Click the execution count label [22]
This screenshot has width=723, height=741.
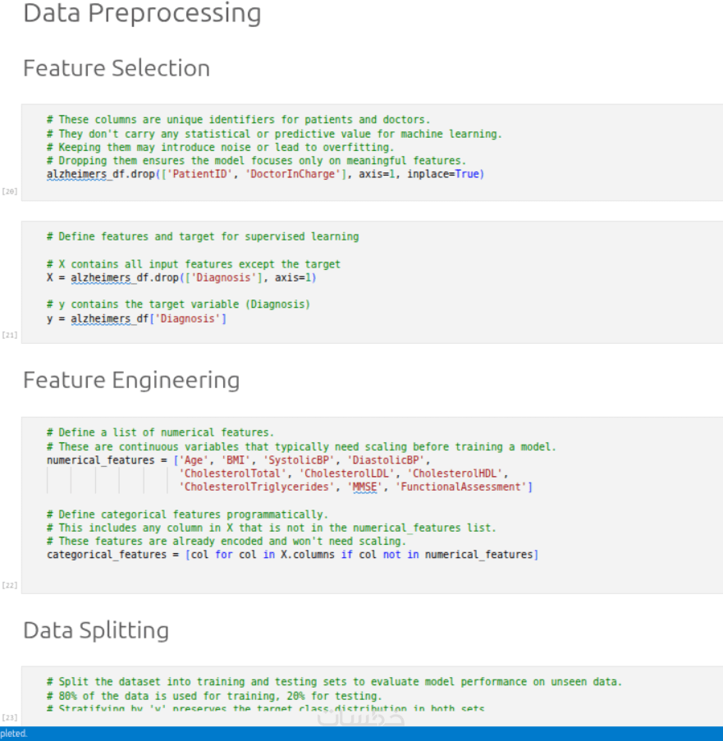tap(10, 585)
